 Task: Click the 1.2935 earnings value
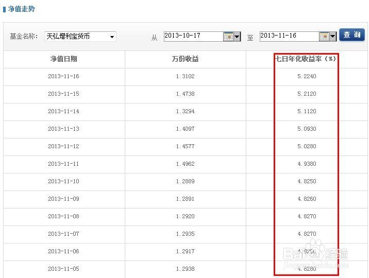pyautogui.click(x=185, y=234)
